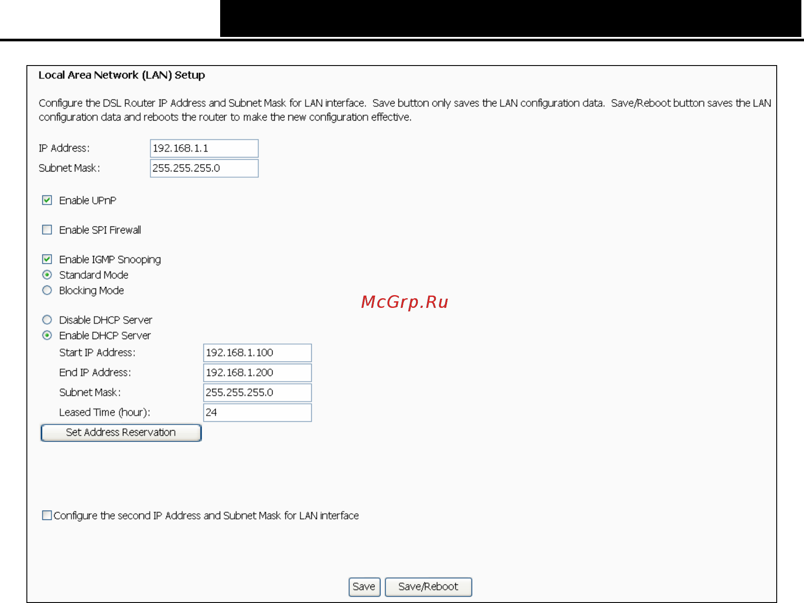
Task: Uncheck the Enable UPnP checkbox
Action: [47, 201]
